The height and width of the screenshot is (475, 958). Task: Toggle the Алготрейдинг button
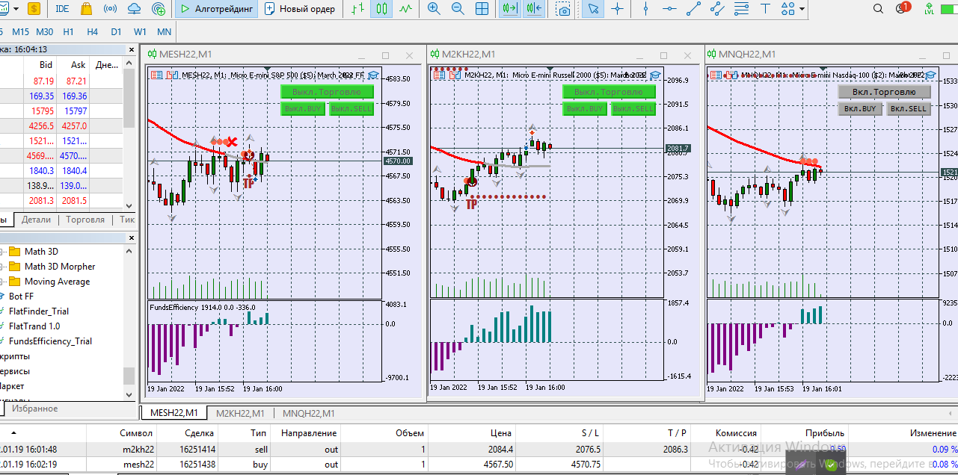tap(216, 9)
